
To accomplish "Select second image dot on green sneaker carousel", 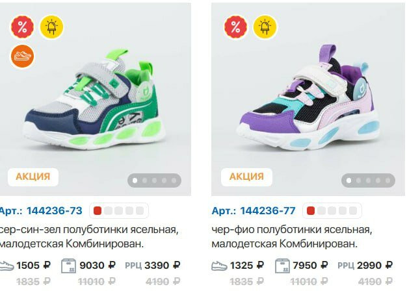I will point(144,180).
